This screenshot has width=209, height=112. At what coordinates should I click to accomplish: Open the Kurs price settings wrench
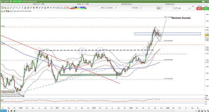(5, 11)
